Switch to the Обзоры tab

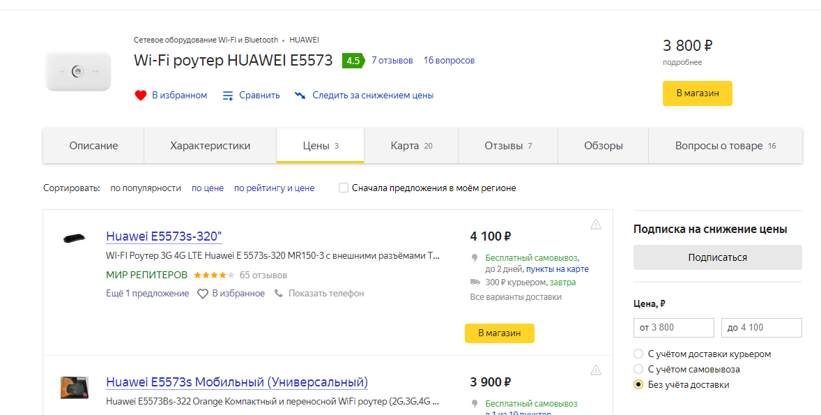pyautogui.click(x=603, y=146)
